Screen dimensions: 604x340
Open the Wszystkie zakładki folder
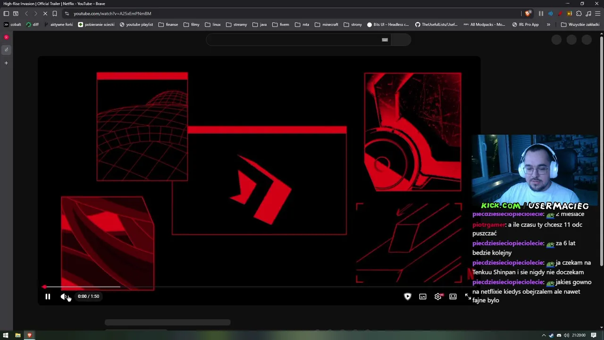pos(580,25)
